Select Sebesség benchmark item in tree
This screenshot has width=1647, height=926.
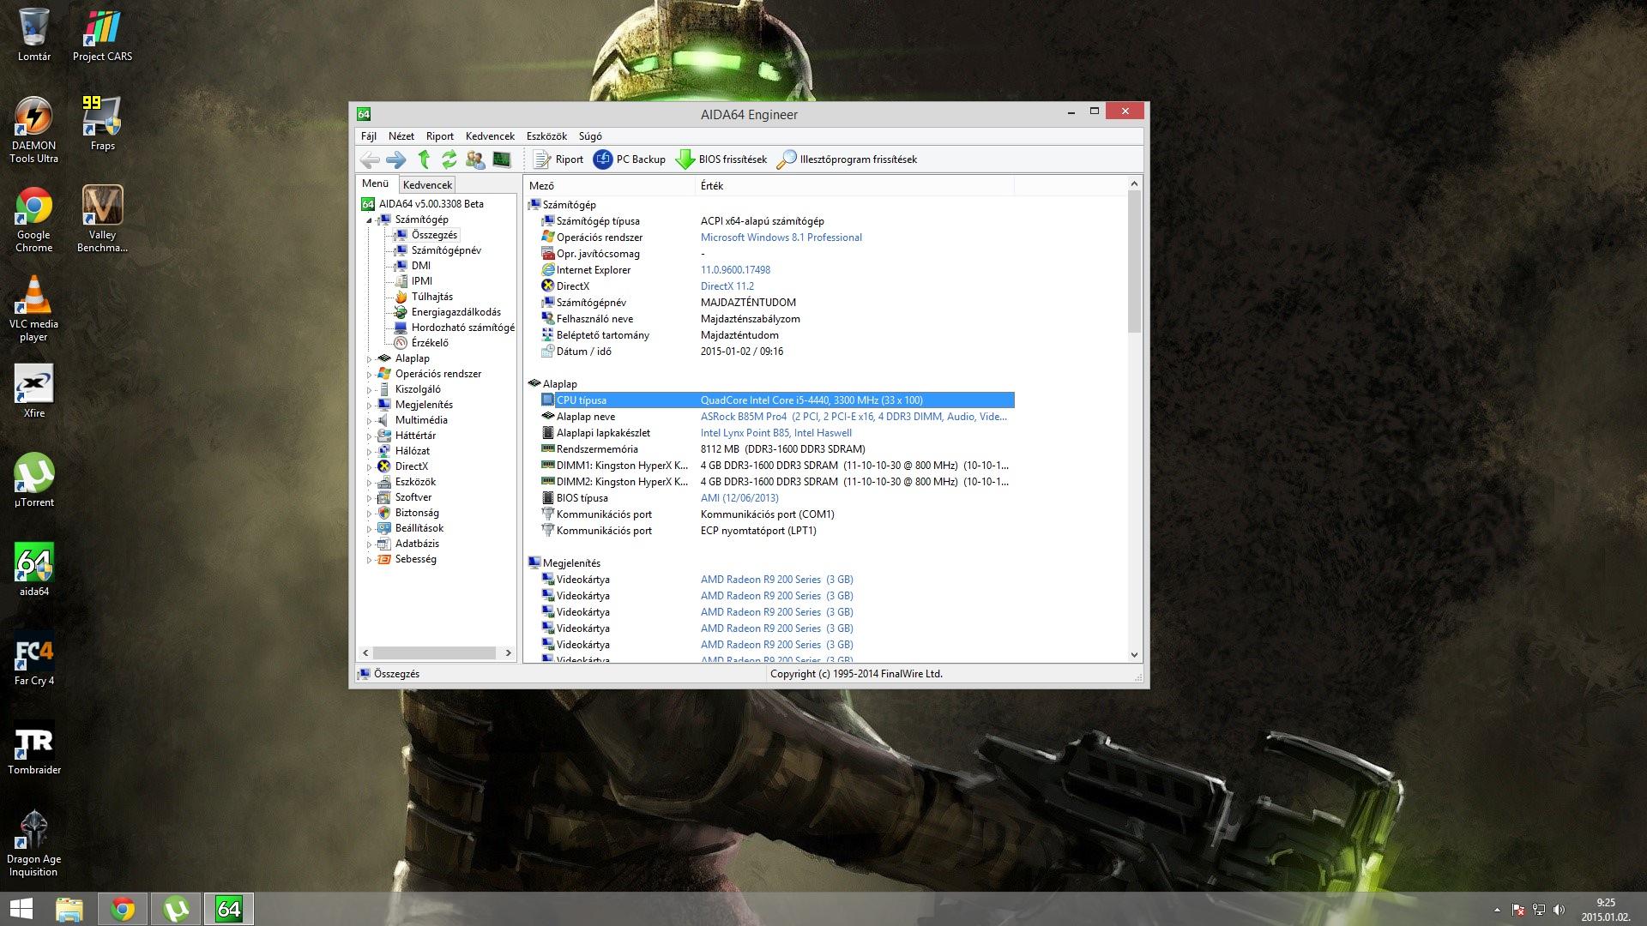coord(415,559)
